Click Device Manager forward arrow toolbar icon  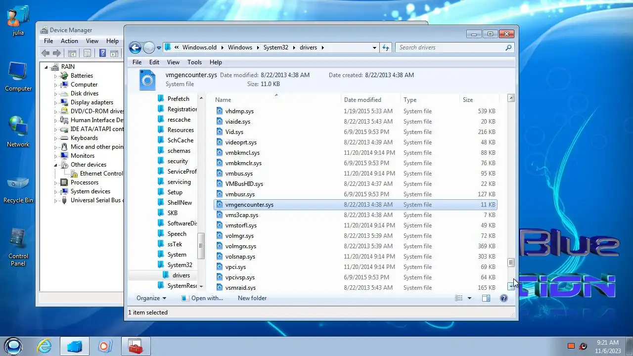point(57,53)
